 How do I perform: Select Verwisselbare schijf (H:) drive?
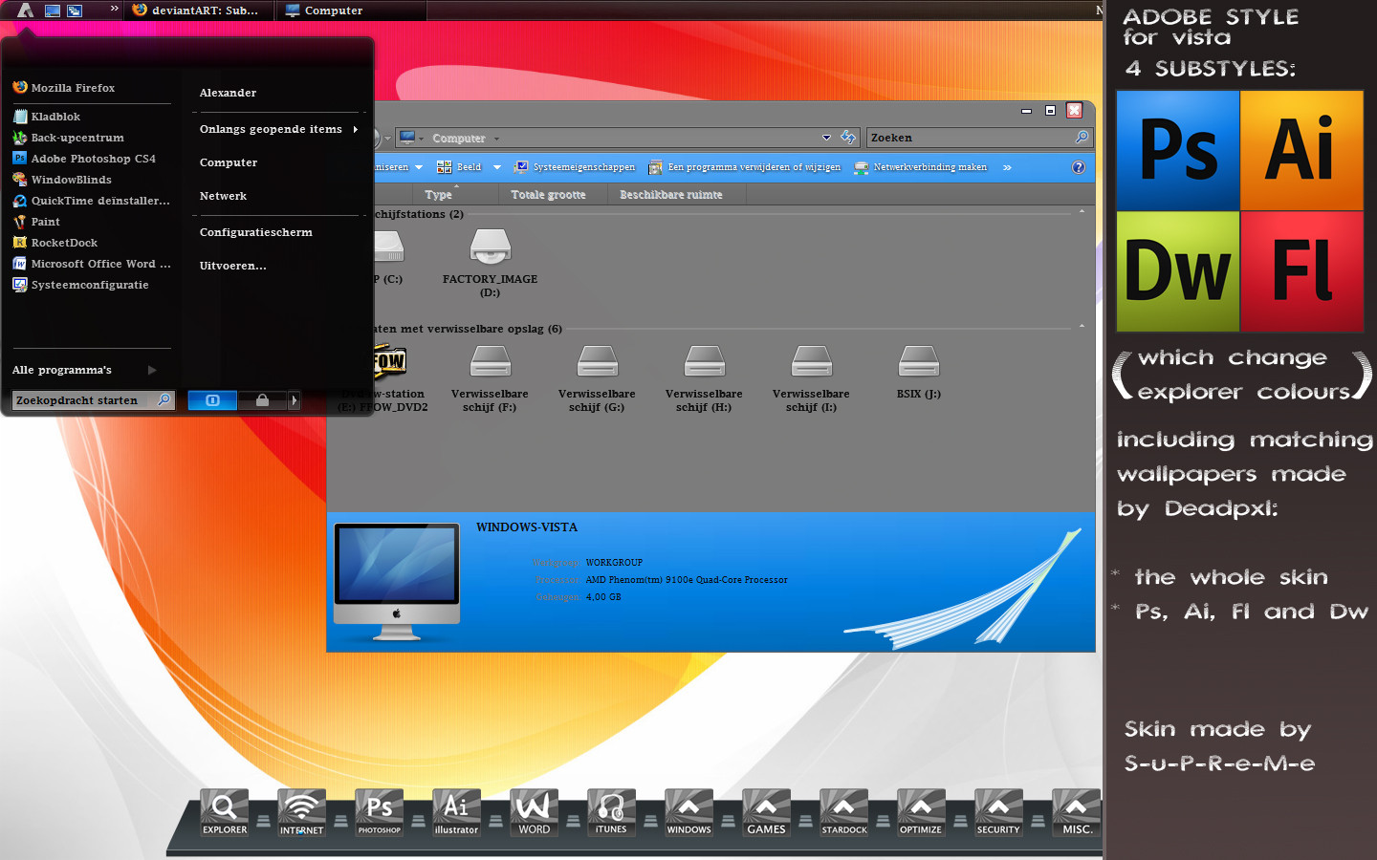704,378
